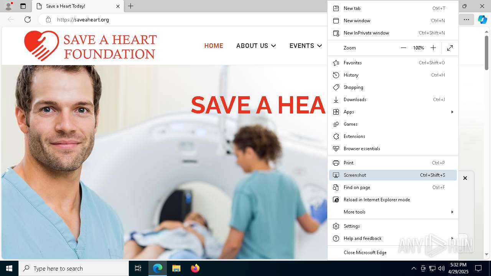
Task: Close the Save a Heart Today tab
Action: (118, 6)
